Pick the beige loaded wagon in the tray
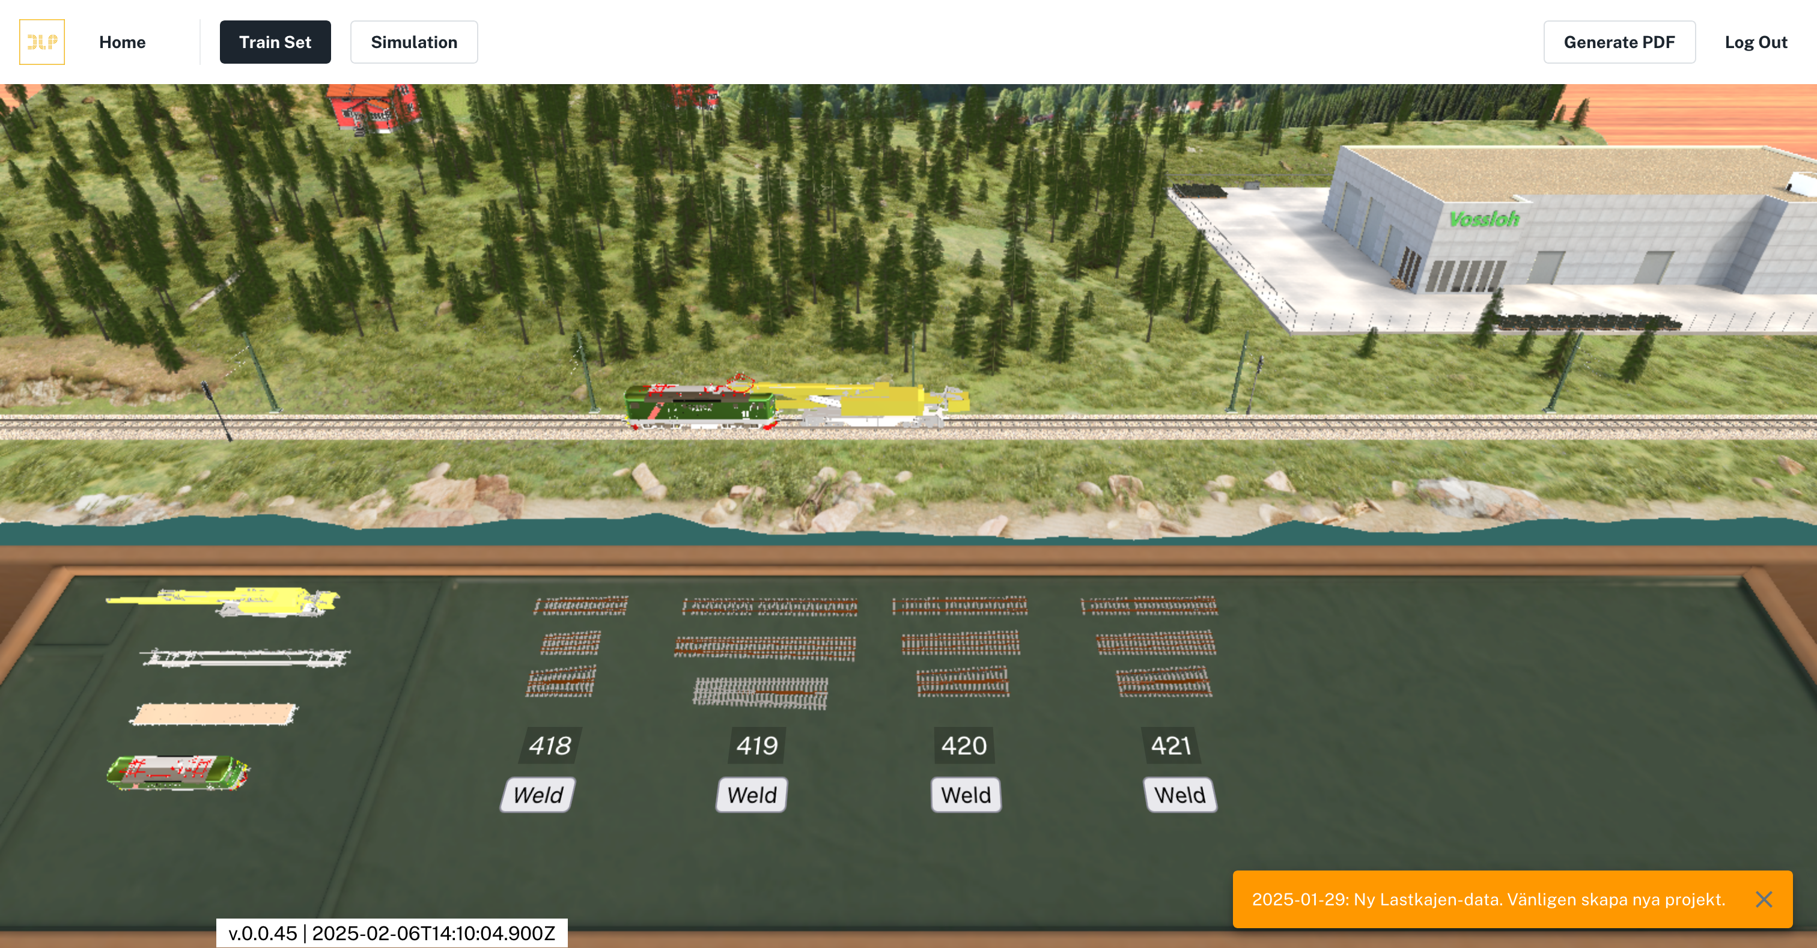 214,714
